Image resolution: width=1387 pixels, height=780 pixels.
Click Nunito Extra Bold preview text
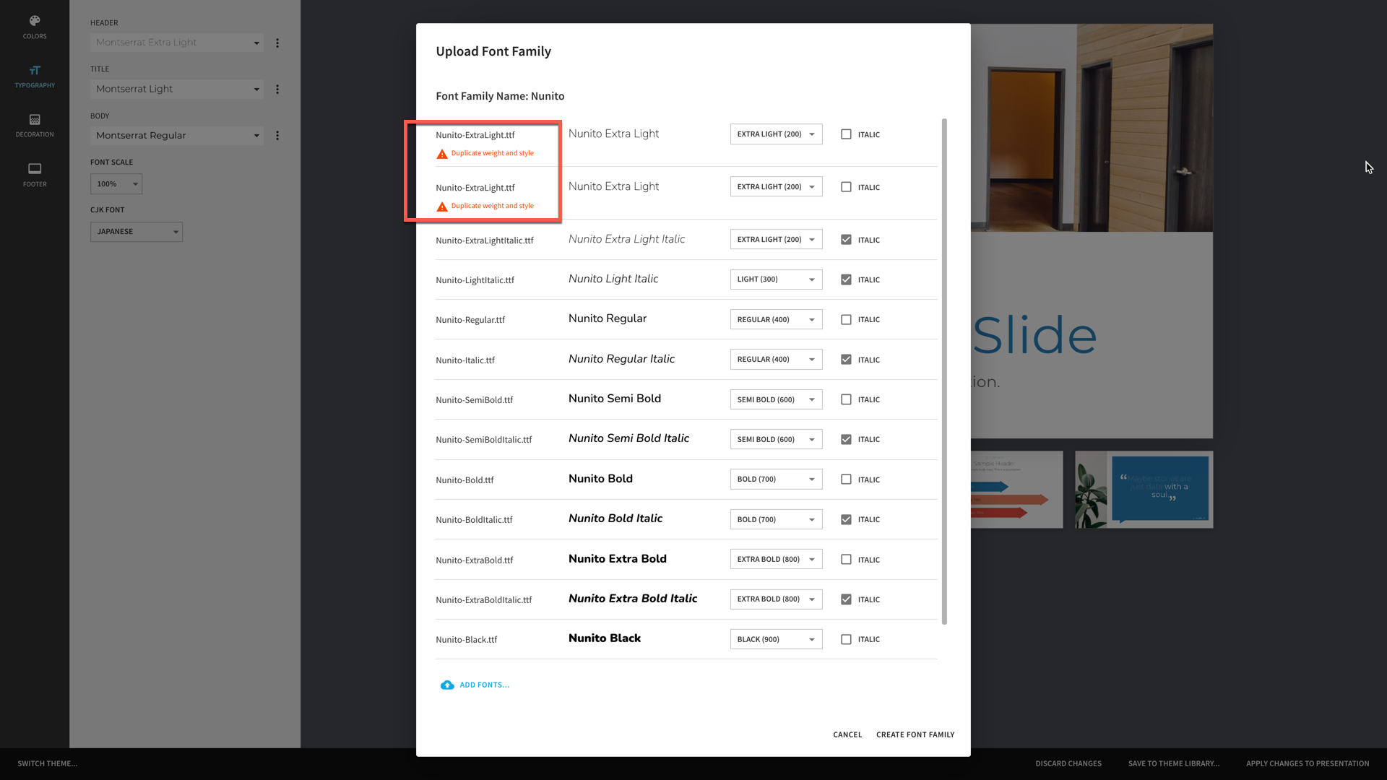point(618,558)
